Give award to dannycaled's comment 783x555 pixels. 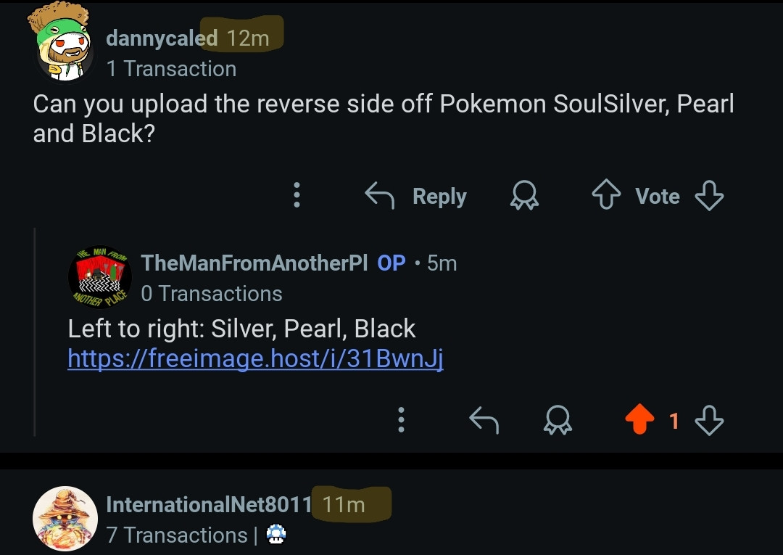(x=524, y=195)
